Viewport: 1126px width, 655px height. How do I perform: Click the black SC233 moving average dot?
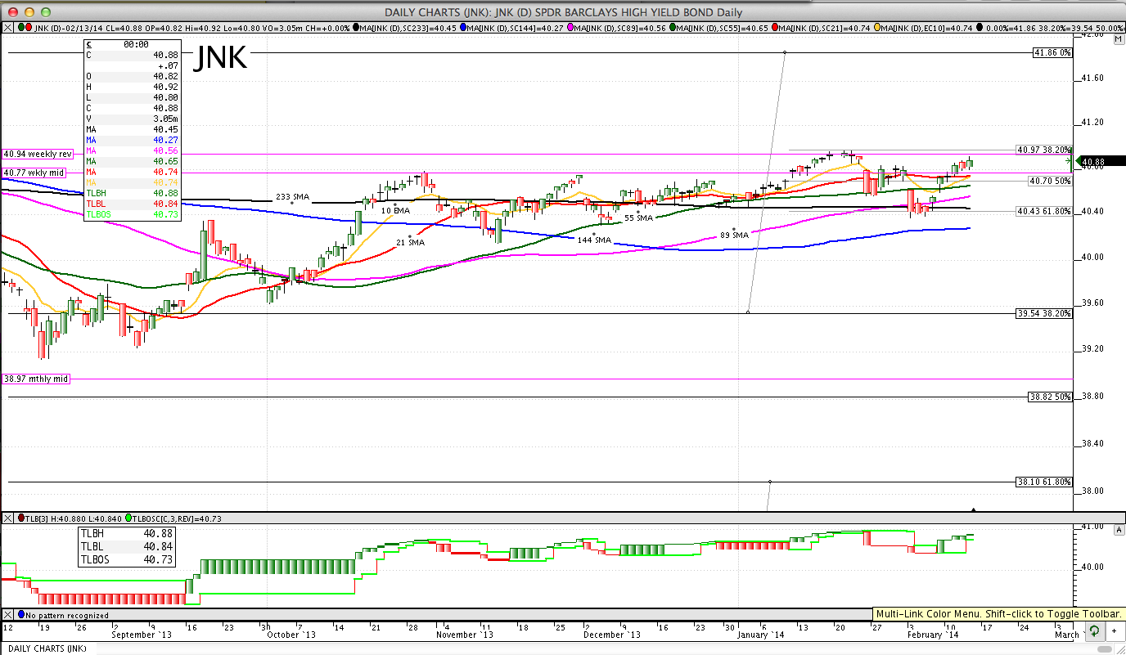(354, 27)
